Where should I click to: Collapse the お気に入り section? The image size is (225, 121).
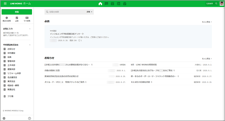point(30,29)
